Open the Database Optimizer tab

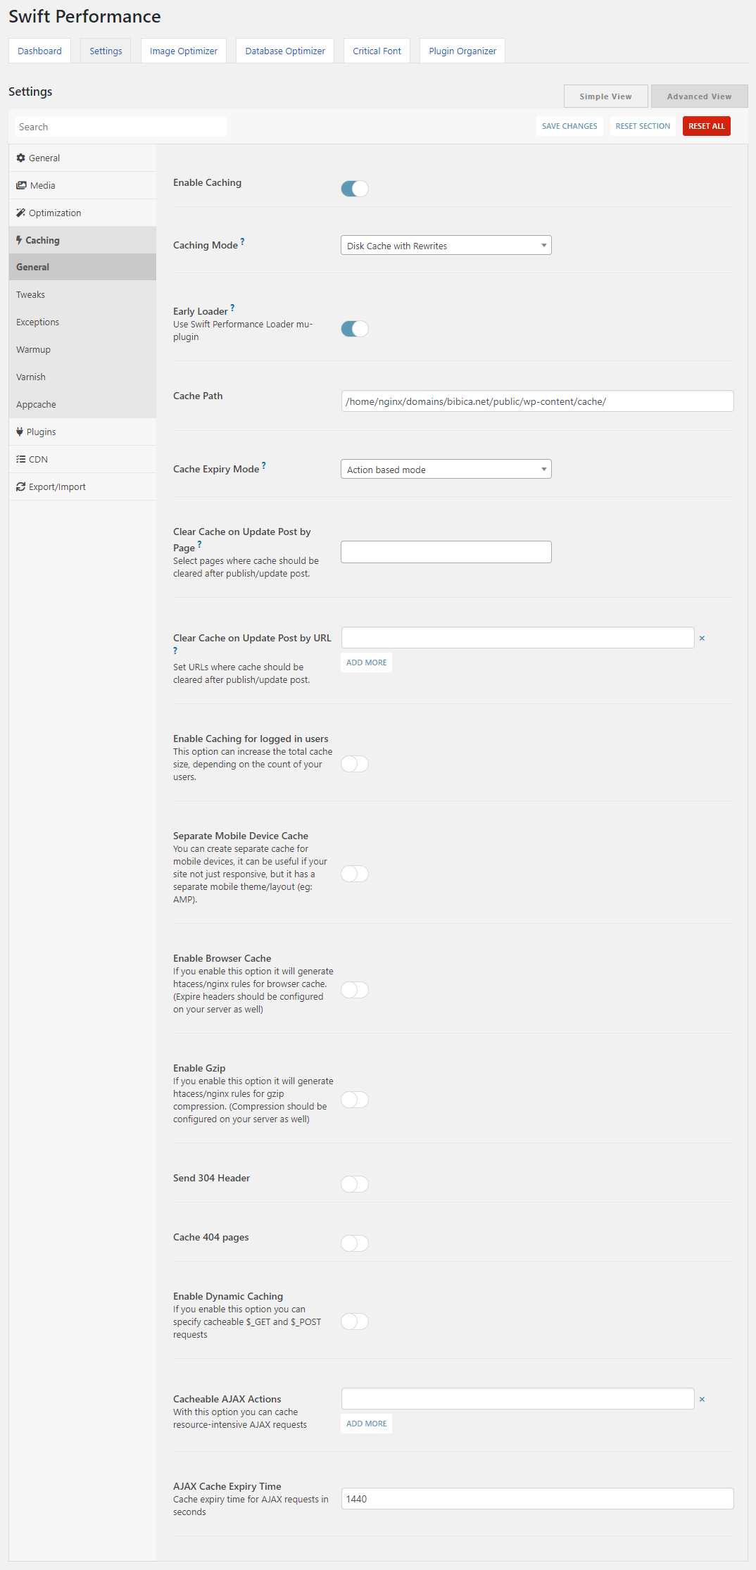pyautogui.click(x=285, y=51)
